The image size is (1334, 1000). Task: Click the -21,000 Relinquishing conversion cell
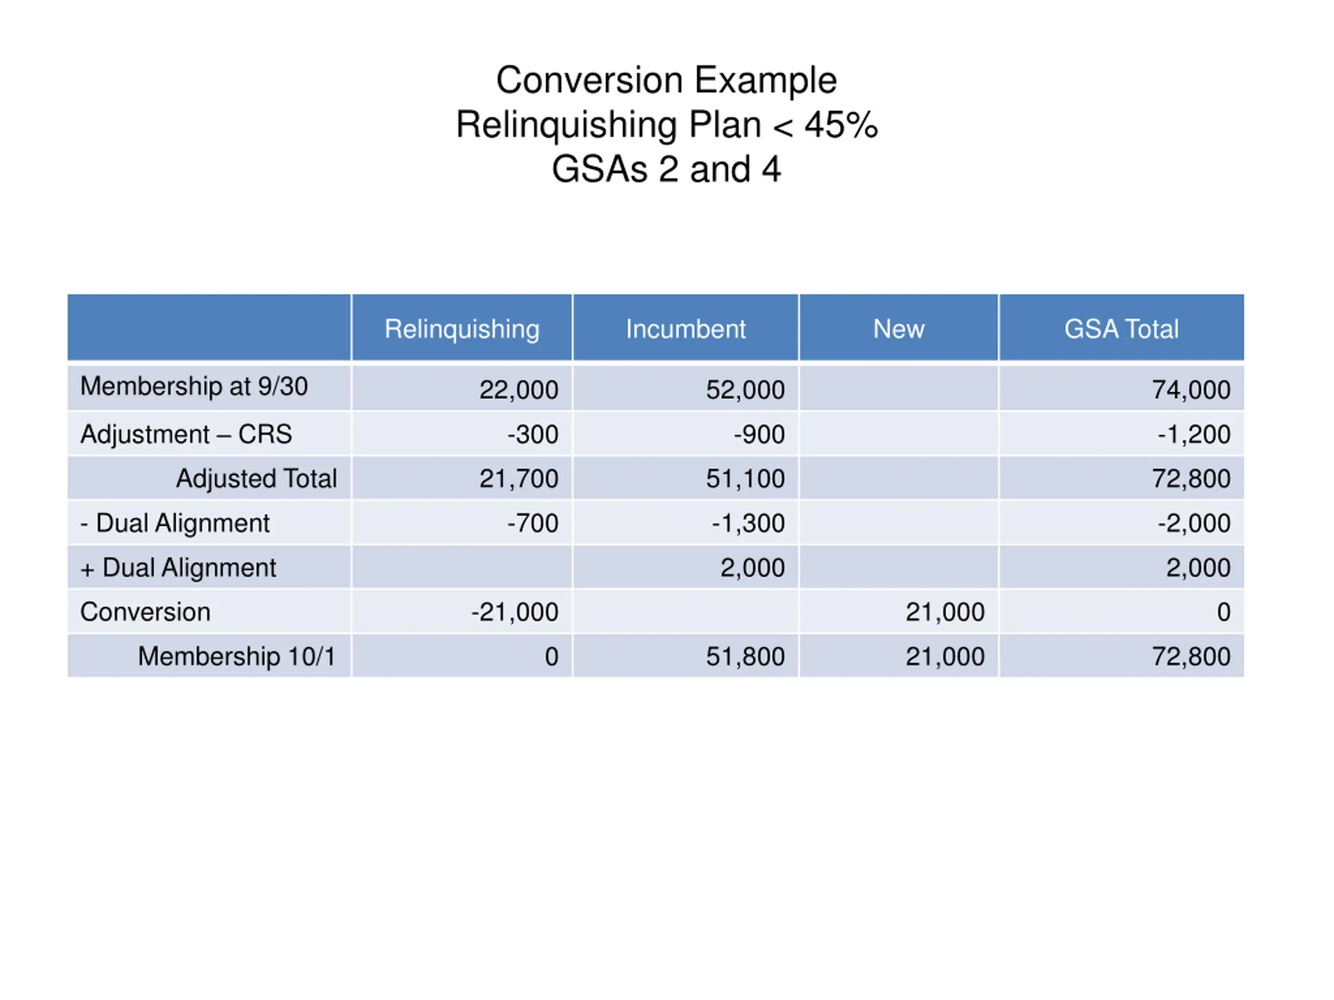tap(514, 612)
